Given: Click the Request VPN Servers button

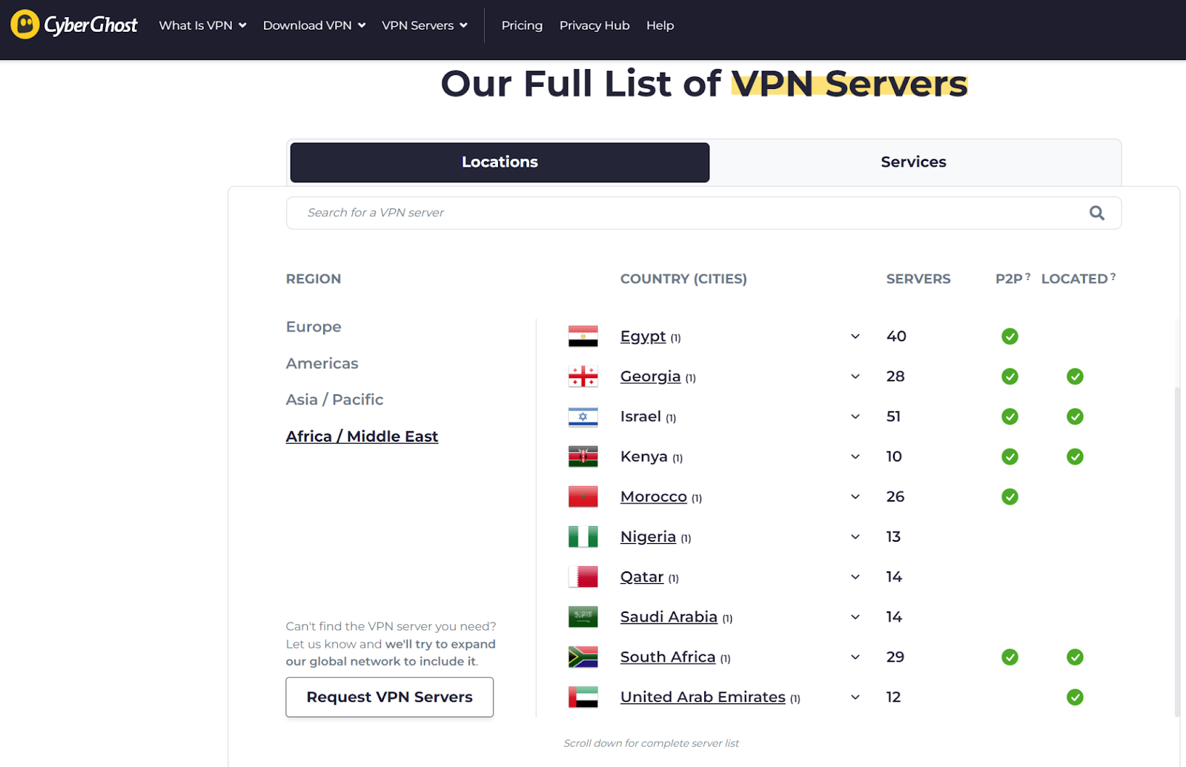Looking at the screenshot, I should click(x=389, y=697).
